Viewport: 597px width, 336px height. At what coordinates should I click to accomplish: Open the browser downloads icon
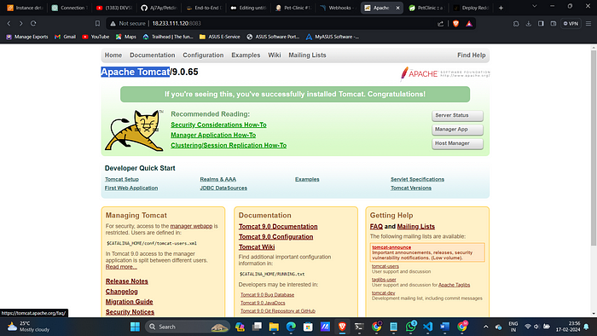tap(529, 24)
